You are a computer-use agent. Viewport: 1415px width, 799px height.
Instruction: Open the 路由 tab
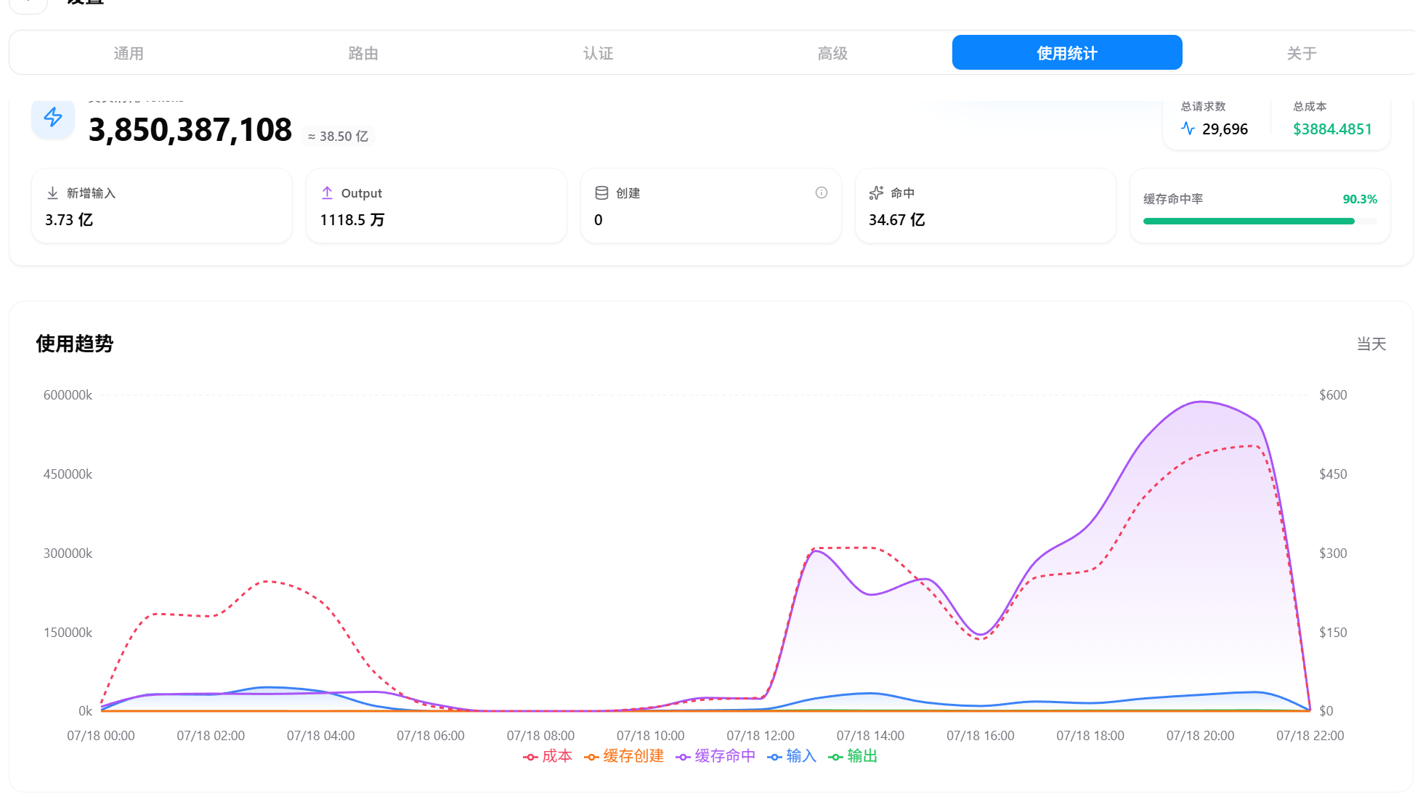tap(363, 53)
